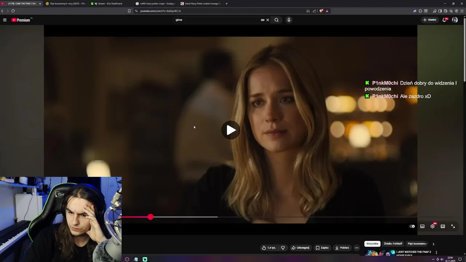Viewport: 466px width, 262px height.
Task: Toggle the autoplay switch in the player
Action: tap(412, 226)
